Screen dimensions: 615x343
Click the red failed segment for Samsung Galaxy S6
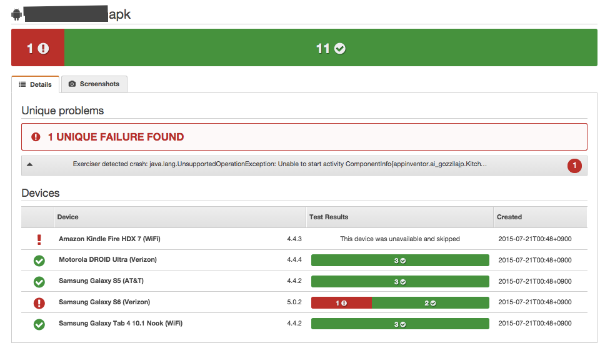pos(341,302)
